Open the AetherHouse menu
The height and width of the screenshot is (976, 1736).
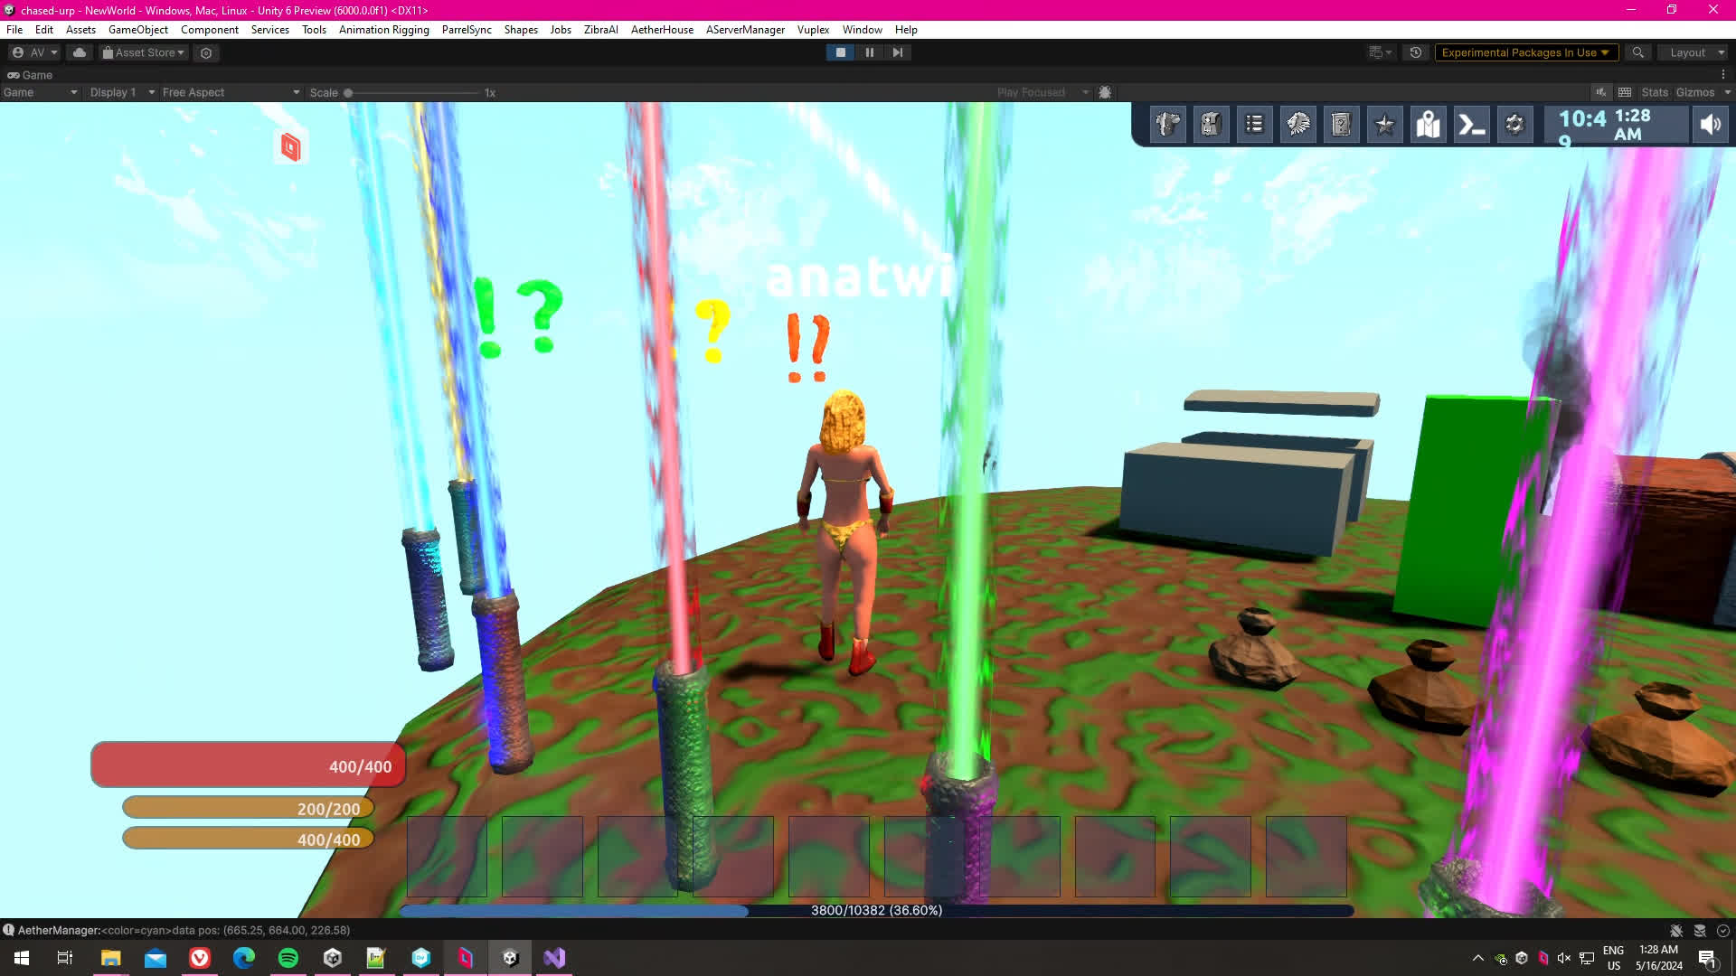(x=662, y=30)
